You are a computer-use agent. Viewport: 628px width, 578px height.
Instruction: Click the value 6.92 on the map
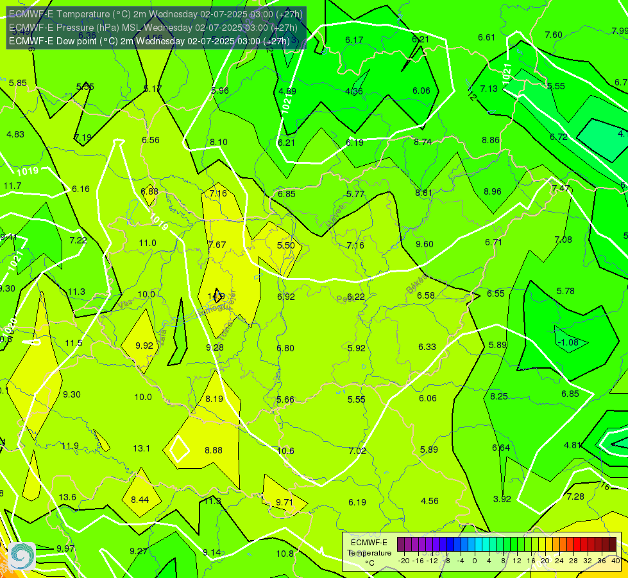point(286,297)
